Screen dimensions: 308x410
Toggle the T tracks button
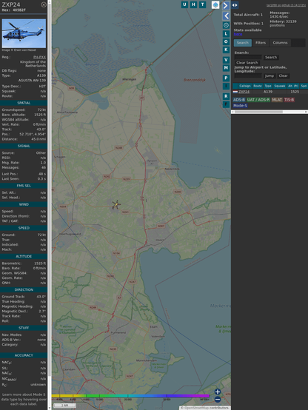(x=202, y=4)
